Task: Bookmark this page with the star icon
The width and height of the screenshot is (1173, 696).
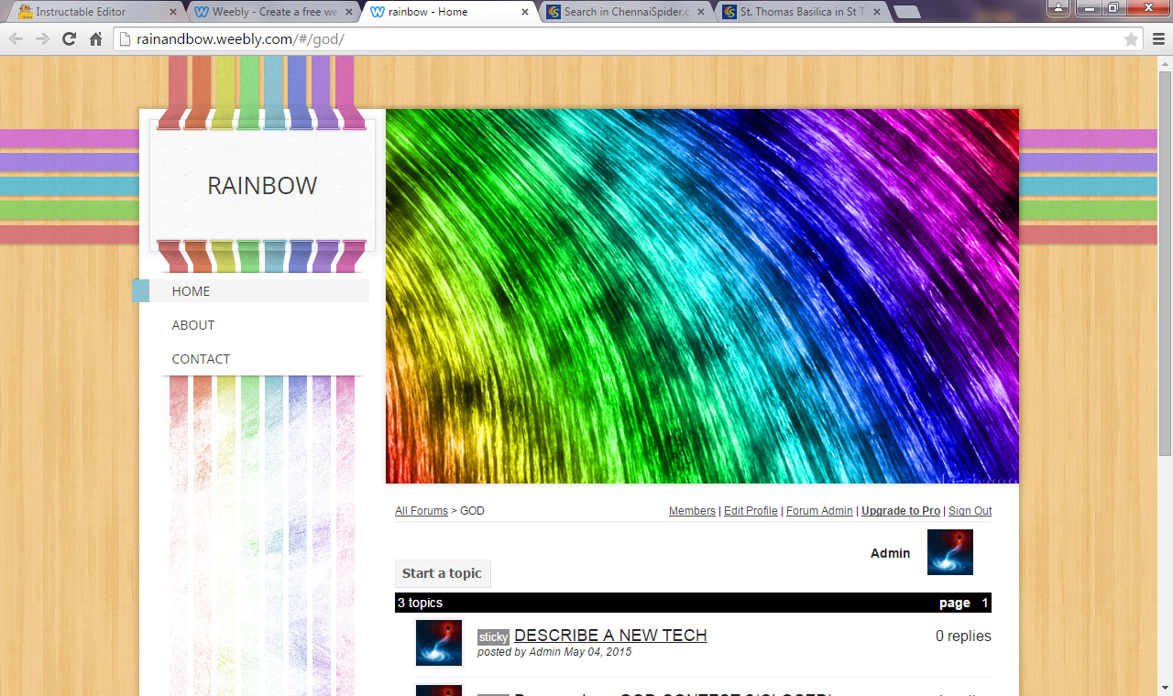Action: tap(1131, 39)
